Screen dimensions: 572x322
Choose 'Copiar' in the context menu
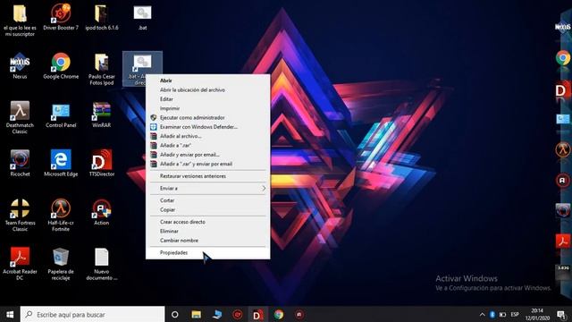pyautogui.click(x=208, y=209)
